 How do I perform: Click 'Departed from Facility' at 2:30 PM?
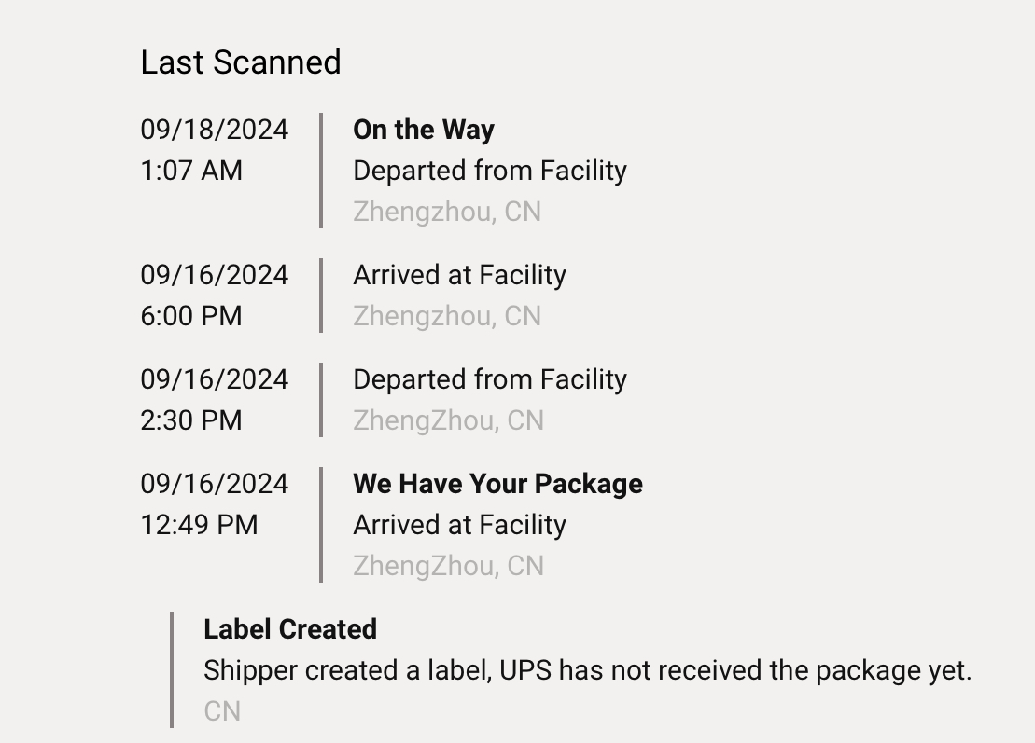pyautogui.click(x=489, y=379)
